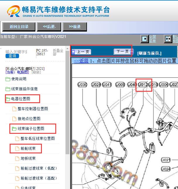Click the <<返回 link above diagram
Image resolution: width=178 pixels, height=189 pixels.
pyautogui.click(x=81, y=61)
